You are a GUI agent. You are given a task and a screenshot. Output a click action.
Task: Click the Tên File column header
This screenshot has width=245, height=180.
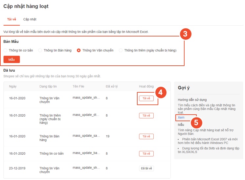click(78, 86)
